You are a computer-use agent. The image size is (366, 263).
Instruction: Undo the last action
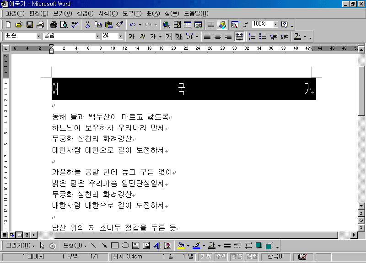(133, 25)
